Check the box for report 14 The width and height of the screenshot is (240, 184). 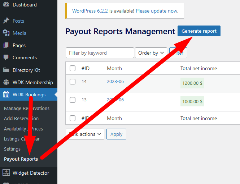73,82
